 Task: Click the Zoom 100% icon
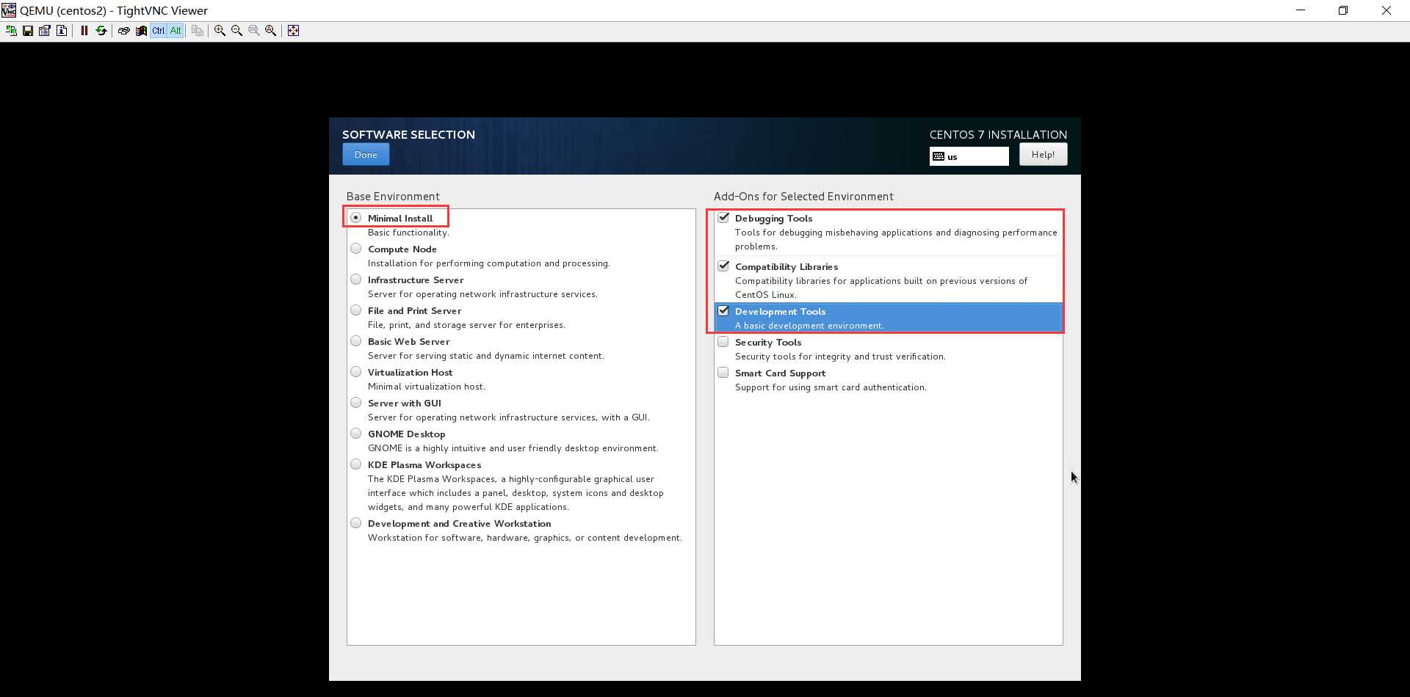pos(253,31)
